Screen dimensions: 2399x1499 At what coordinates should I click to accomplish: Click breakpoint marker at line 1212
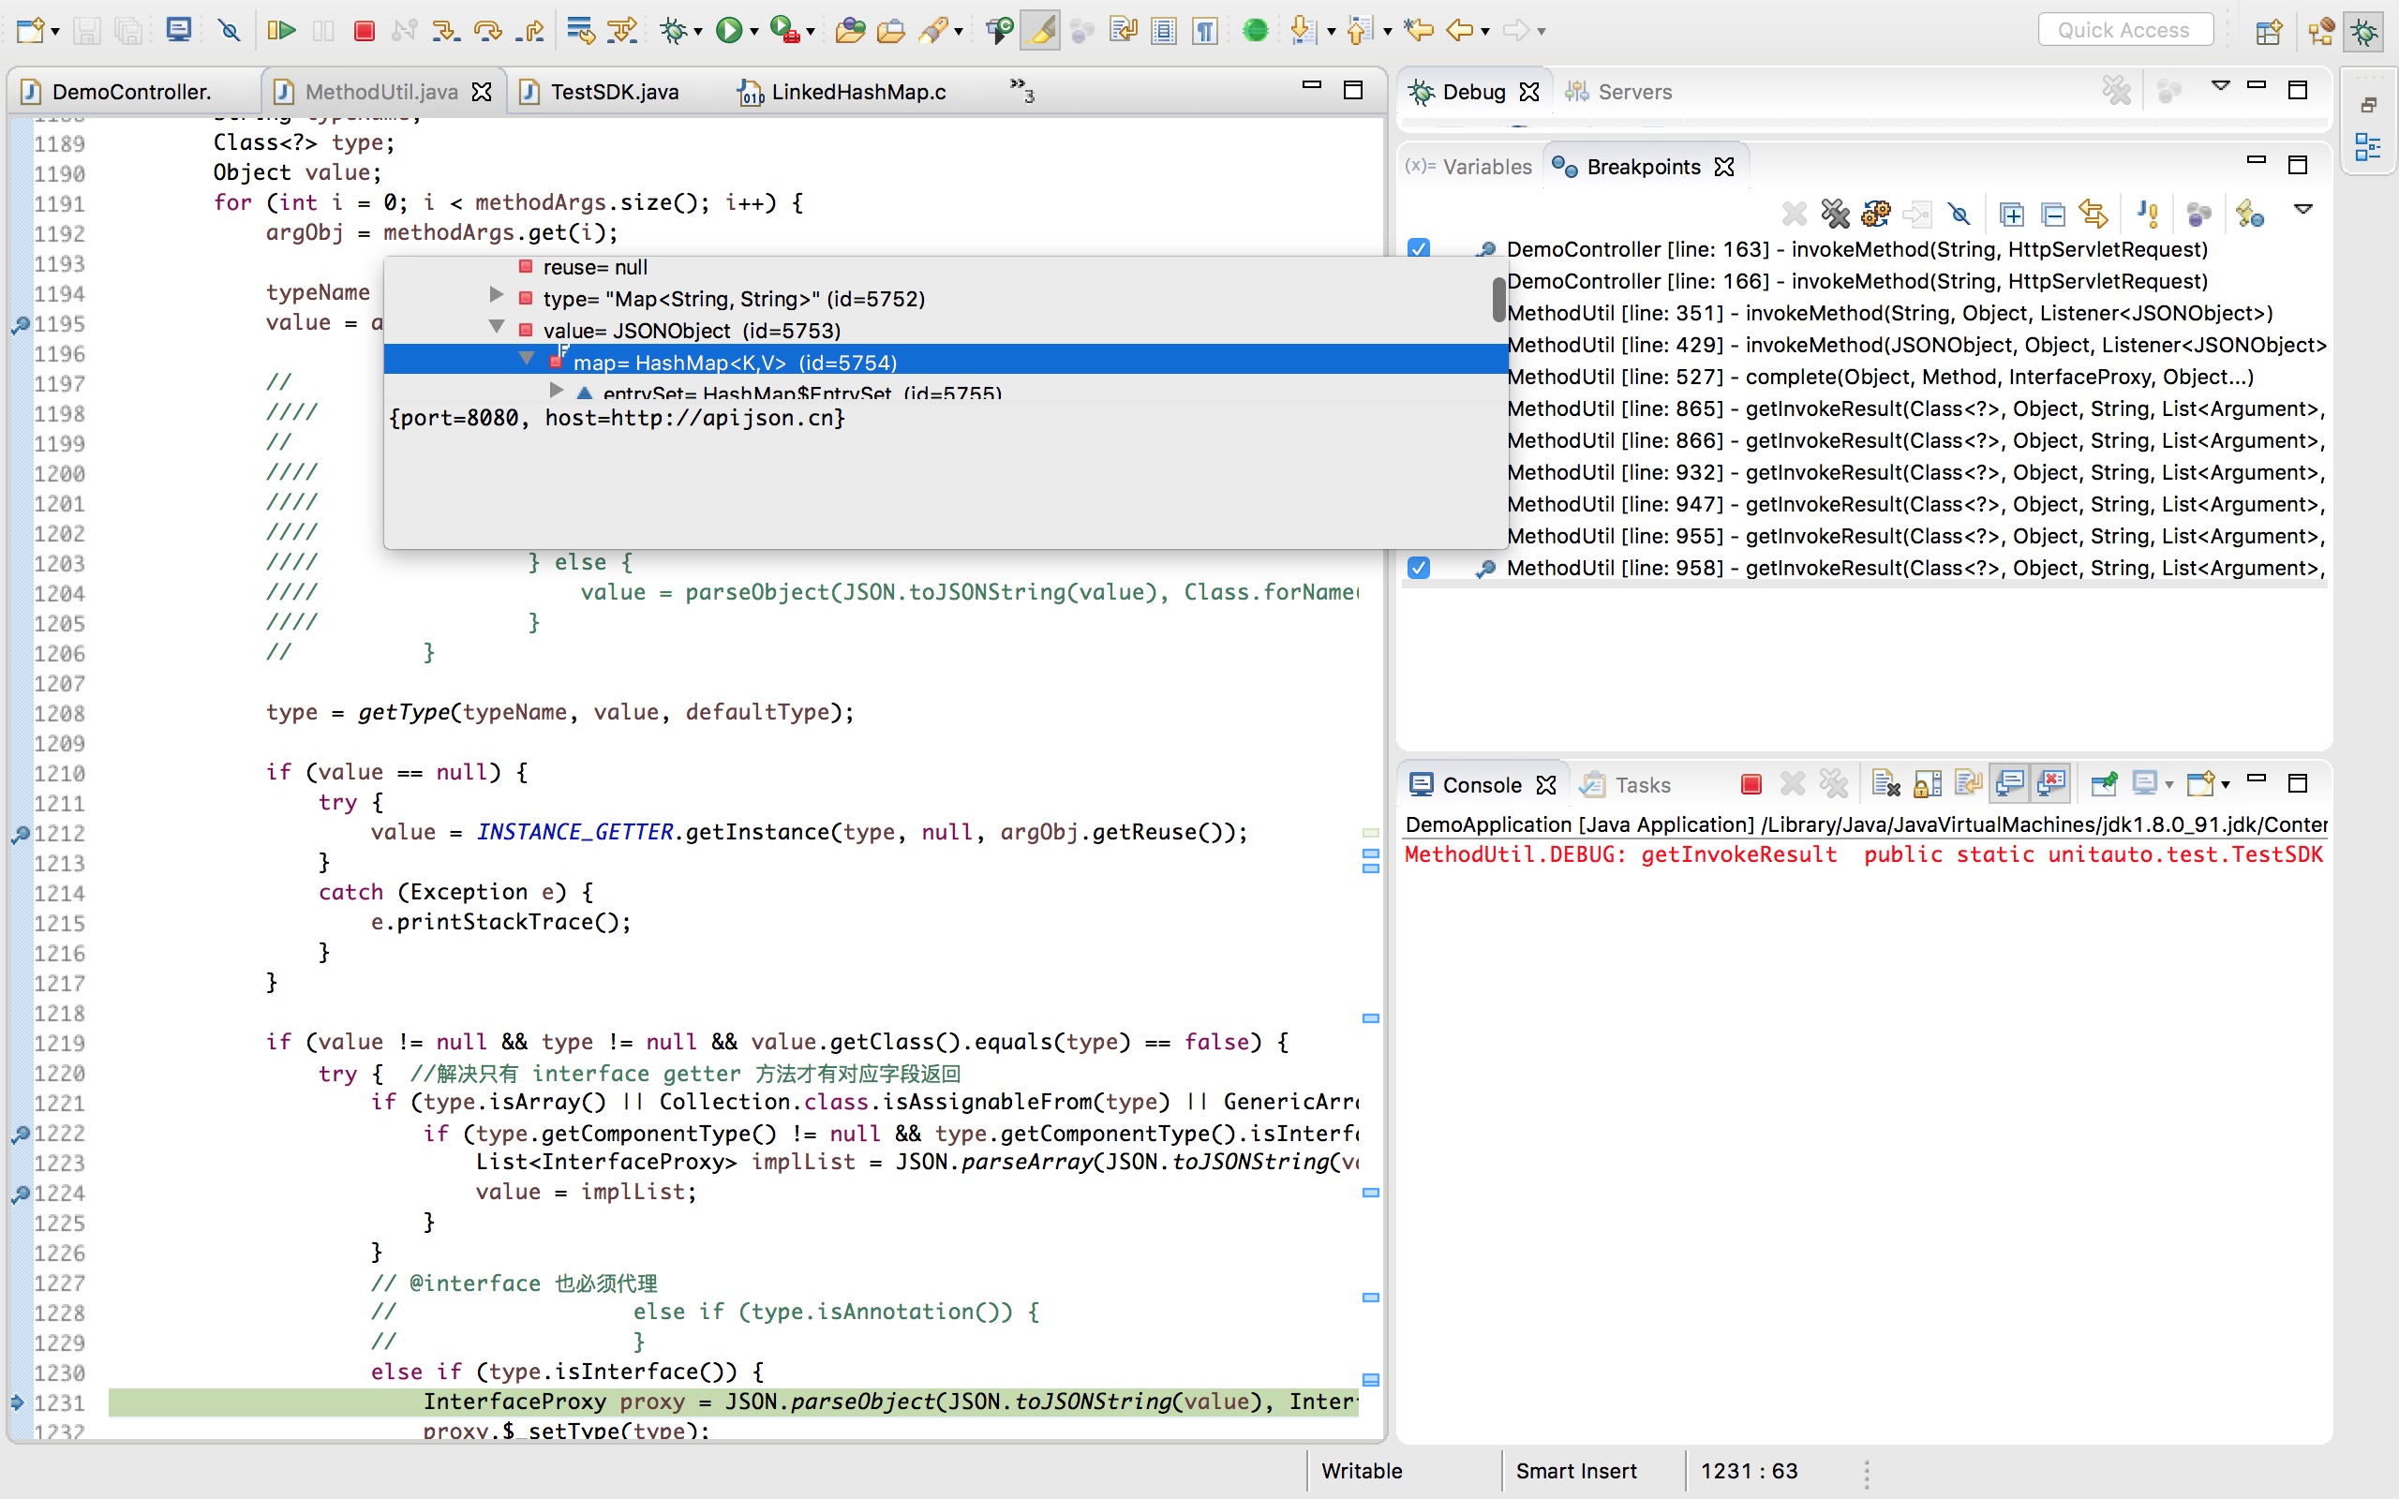19,834
